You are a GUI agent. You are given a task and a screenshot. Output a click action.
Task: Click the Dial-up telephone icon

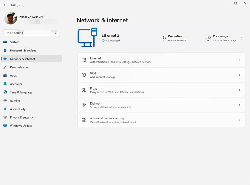tap(84, 105)
